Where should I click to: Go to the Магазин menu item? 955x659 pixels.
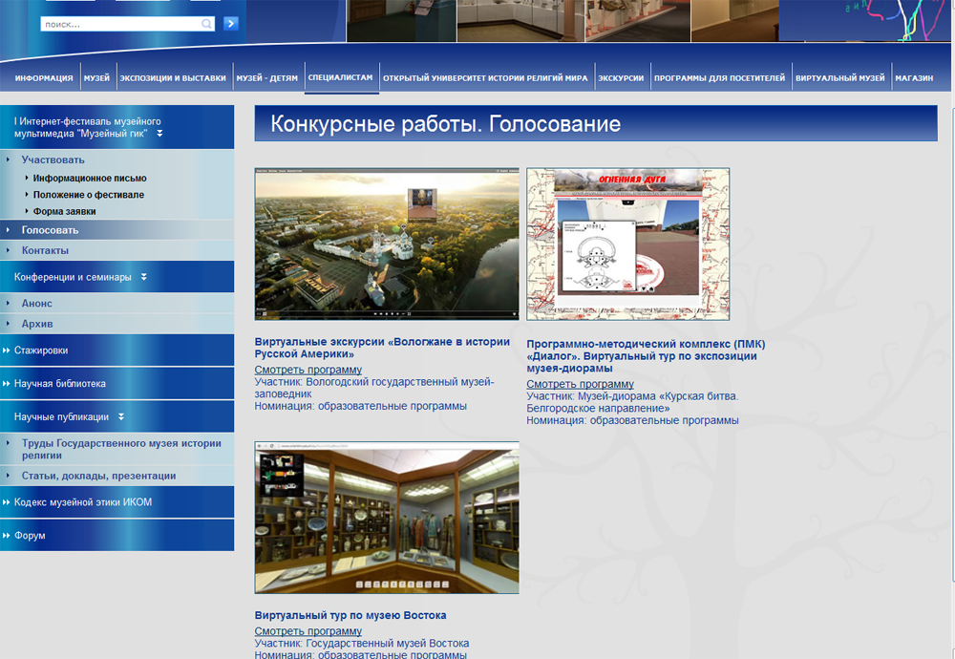pyautogui.click(x=914, y=78)
